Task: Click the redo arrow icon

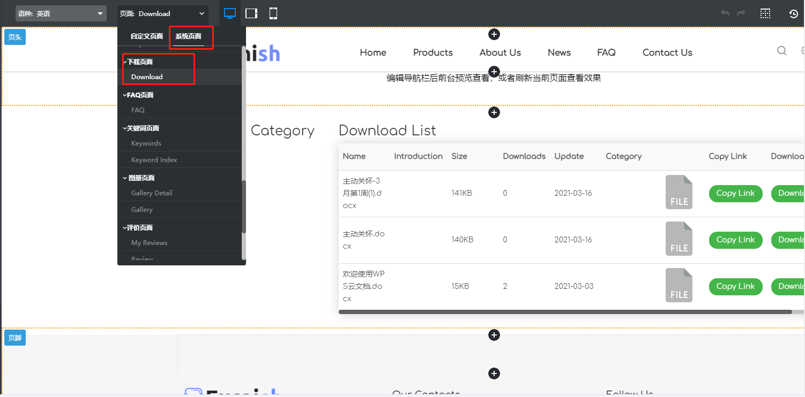Action: 741,14
